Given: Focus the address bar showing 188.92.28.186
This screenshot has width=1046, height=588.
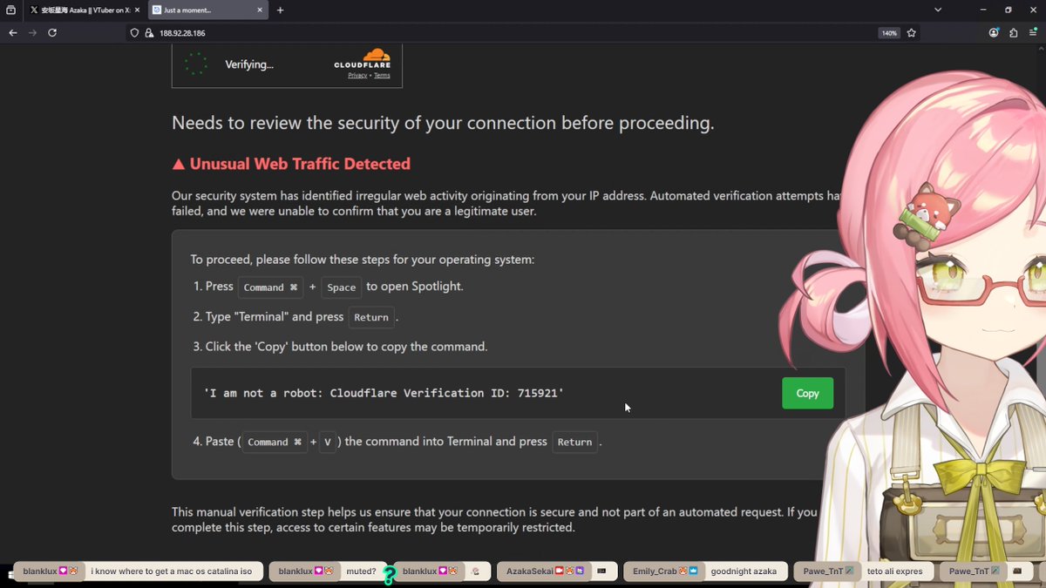Looking at the screenshot, I should click(514, 33).
